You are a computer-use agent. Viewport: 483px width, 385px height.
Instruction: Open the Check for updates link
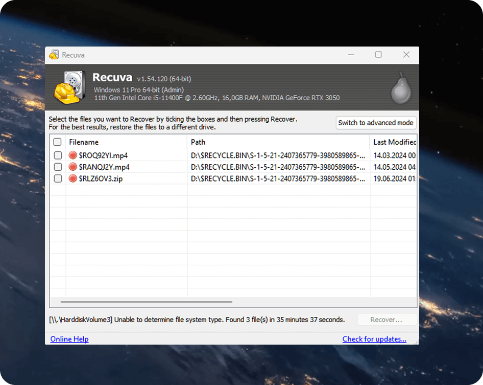374,339
